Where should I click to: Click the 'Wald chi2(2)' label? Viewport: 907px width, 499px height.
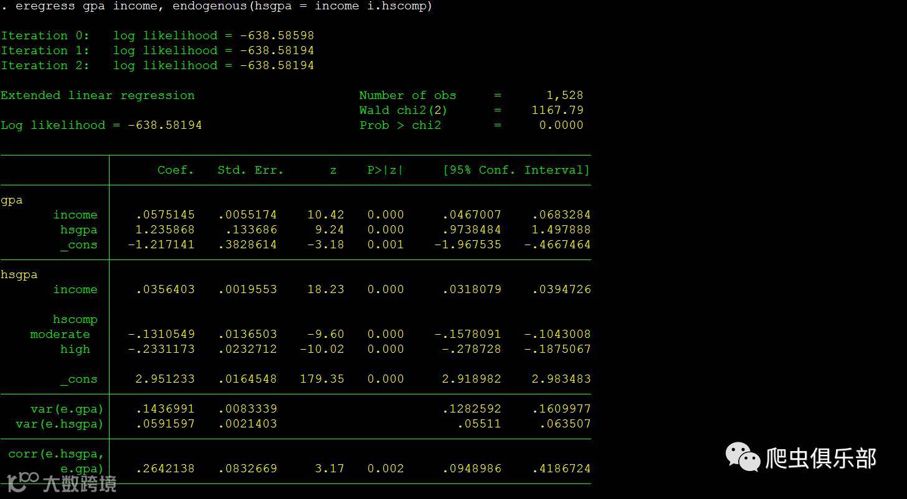(404, 110)
